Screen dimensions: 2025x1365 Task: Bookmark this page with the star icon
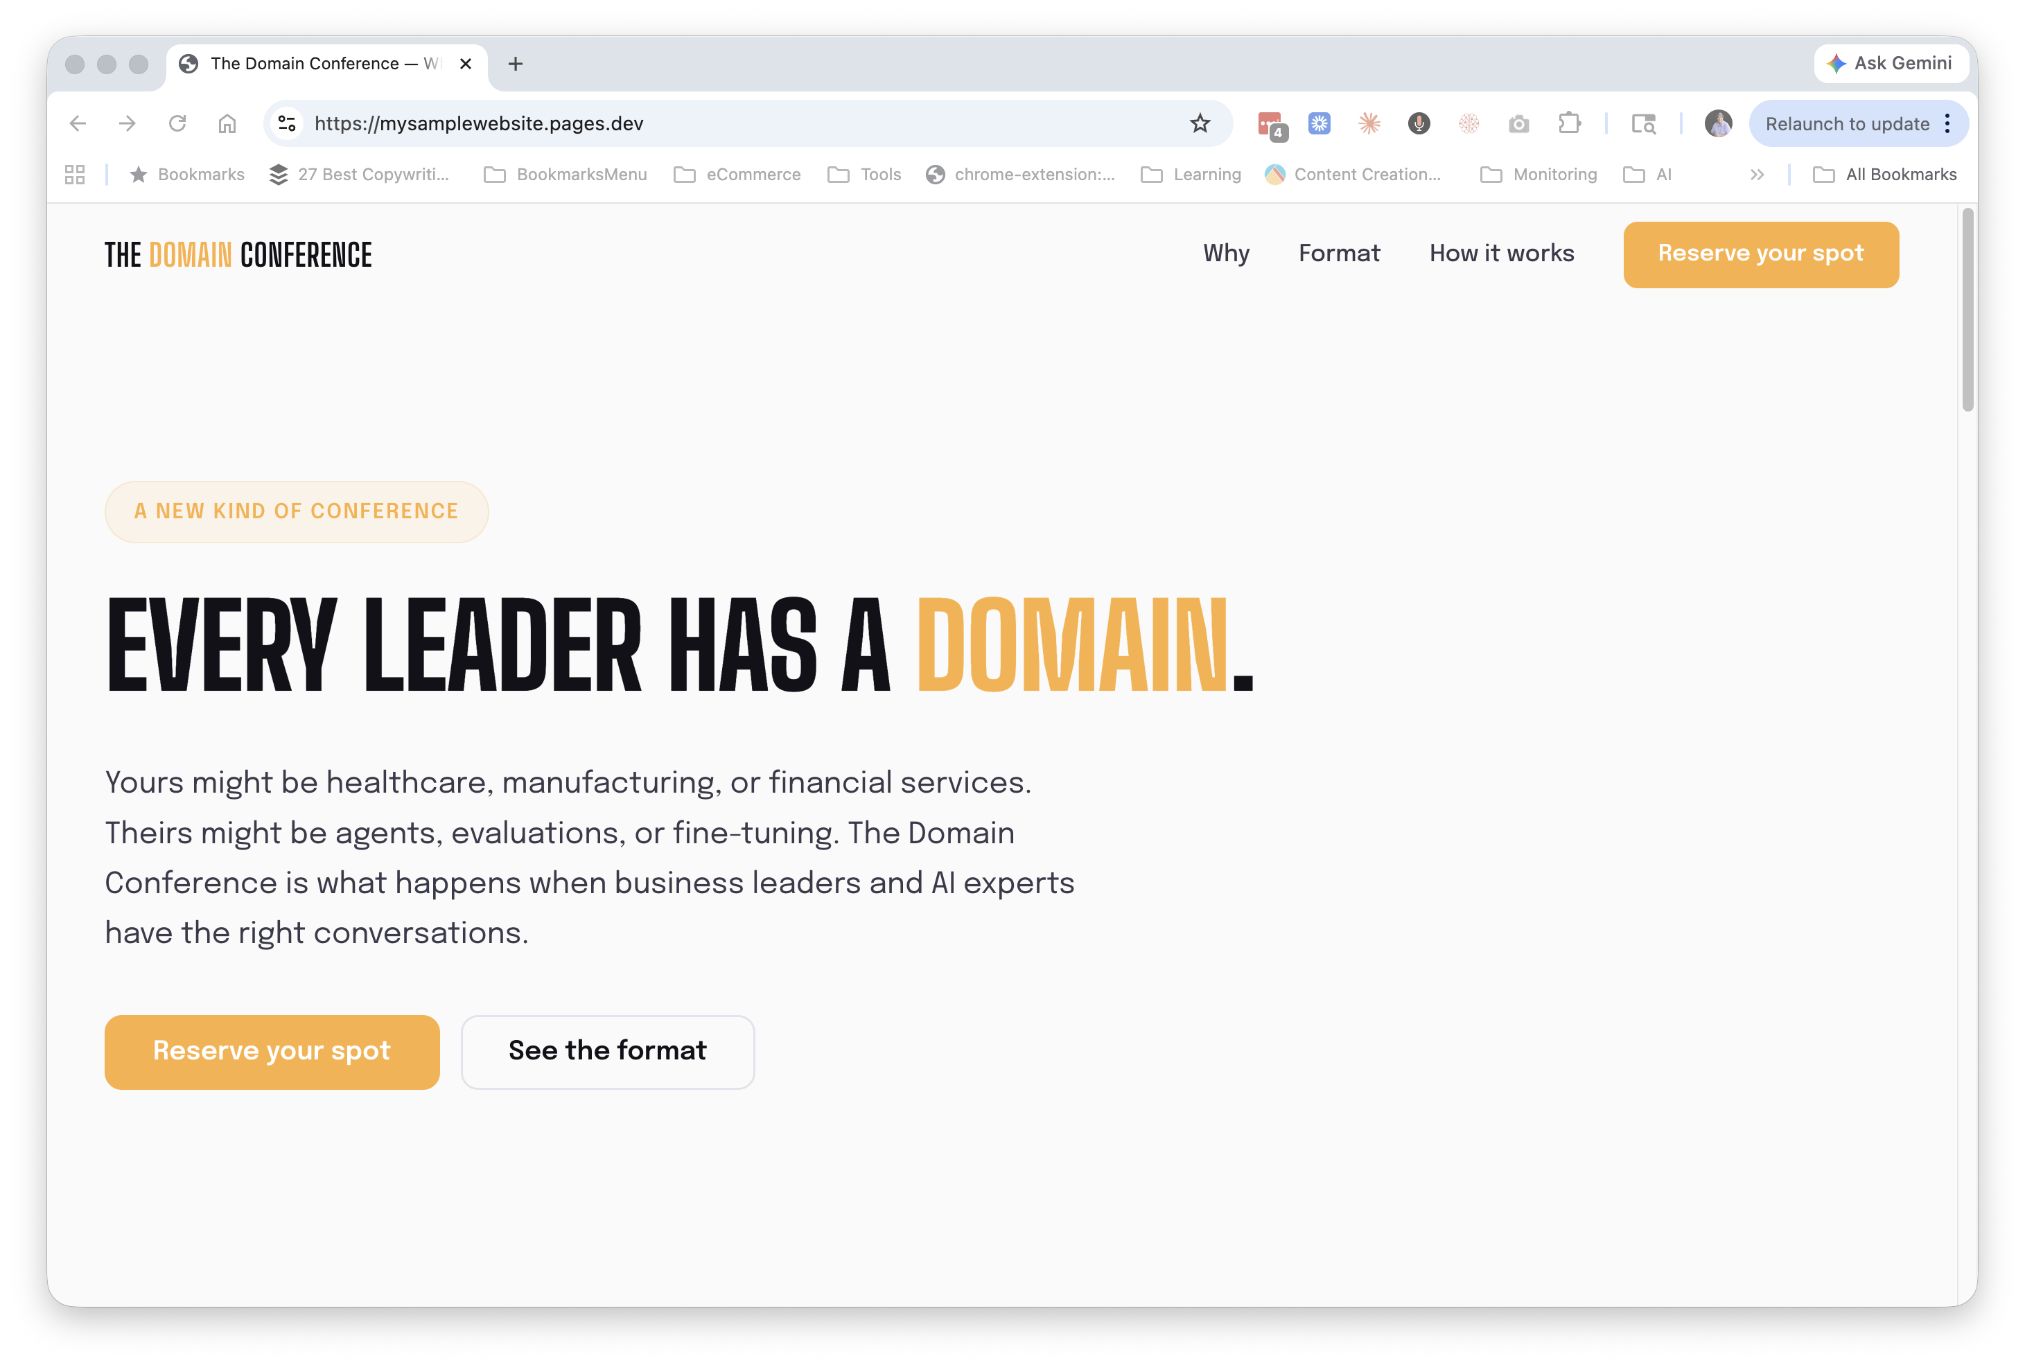[1200, 123]
